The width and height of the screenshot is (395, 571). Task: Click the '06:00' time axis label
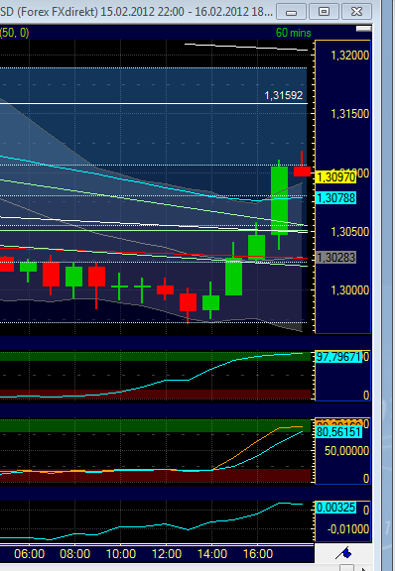coord(29,554)
